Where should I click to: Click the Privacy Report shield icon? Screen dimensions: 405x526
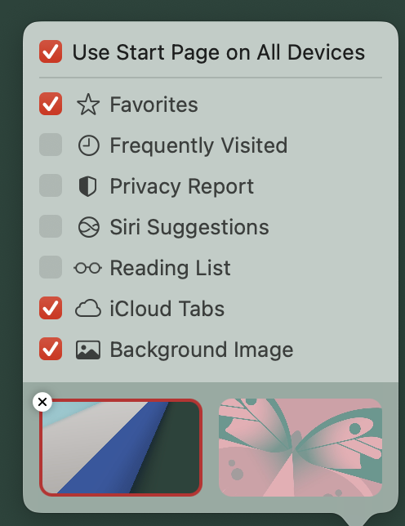pyautogui.click(x=88, y=186)
